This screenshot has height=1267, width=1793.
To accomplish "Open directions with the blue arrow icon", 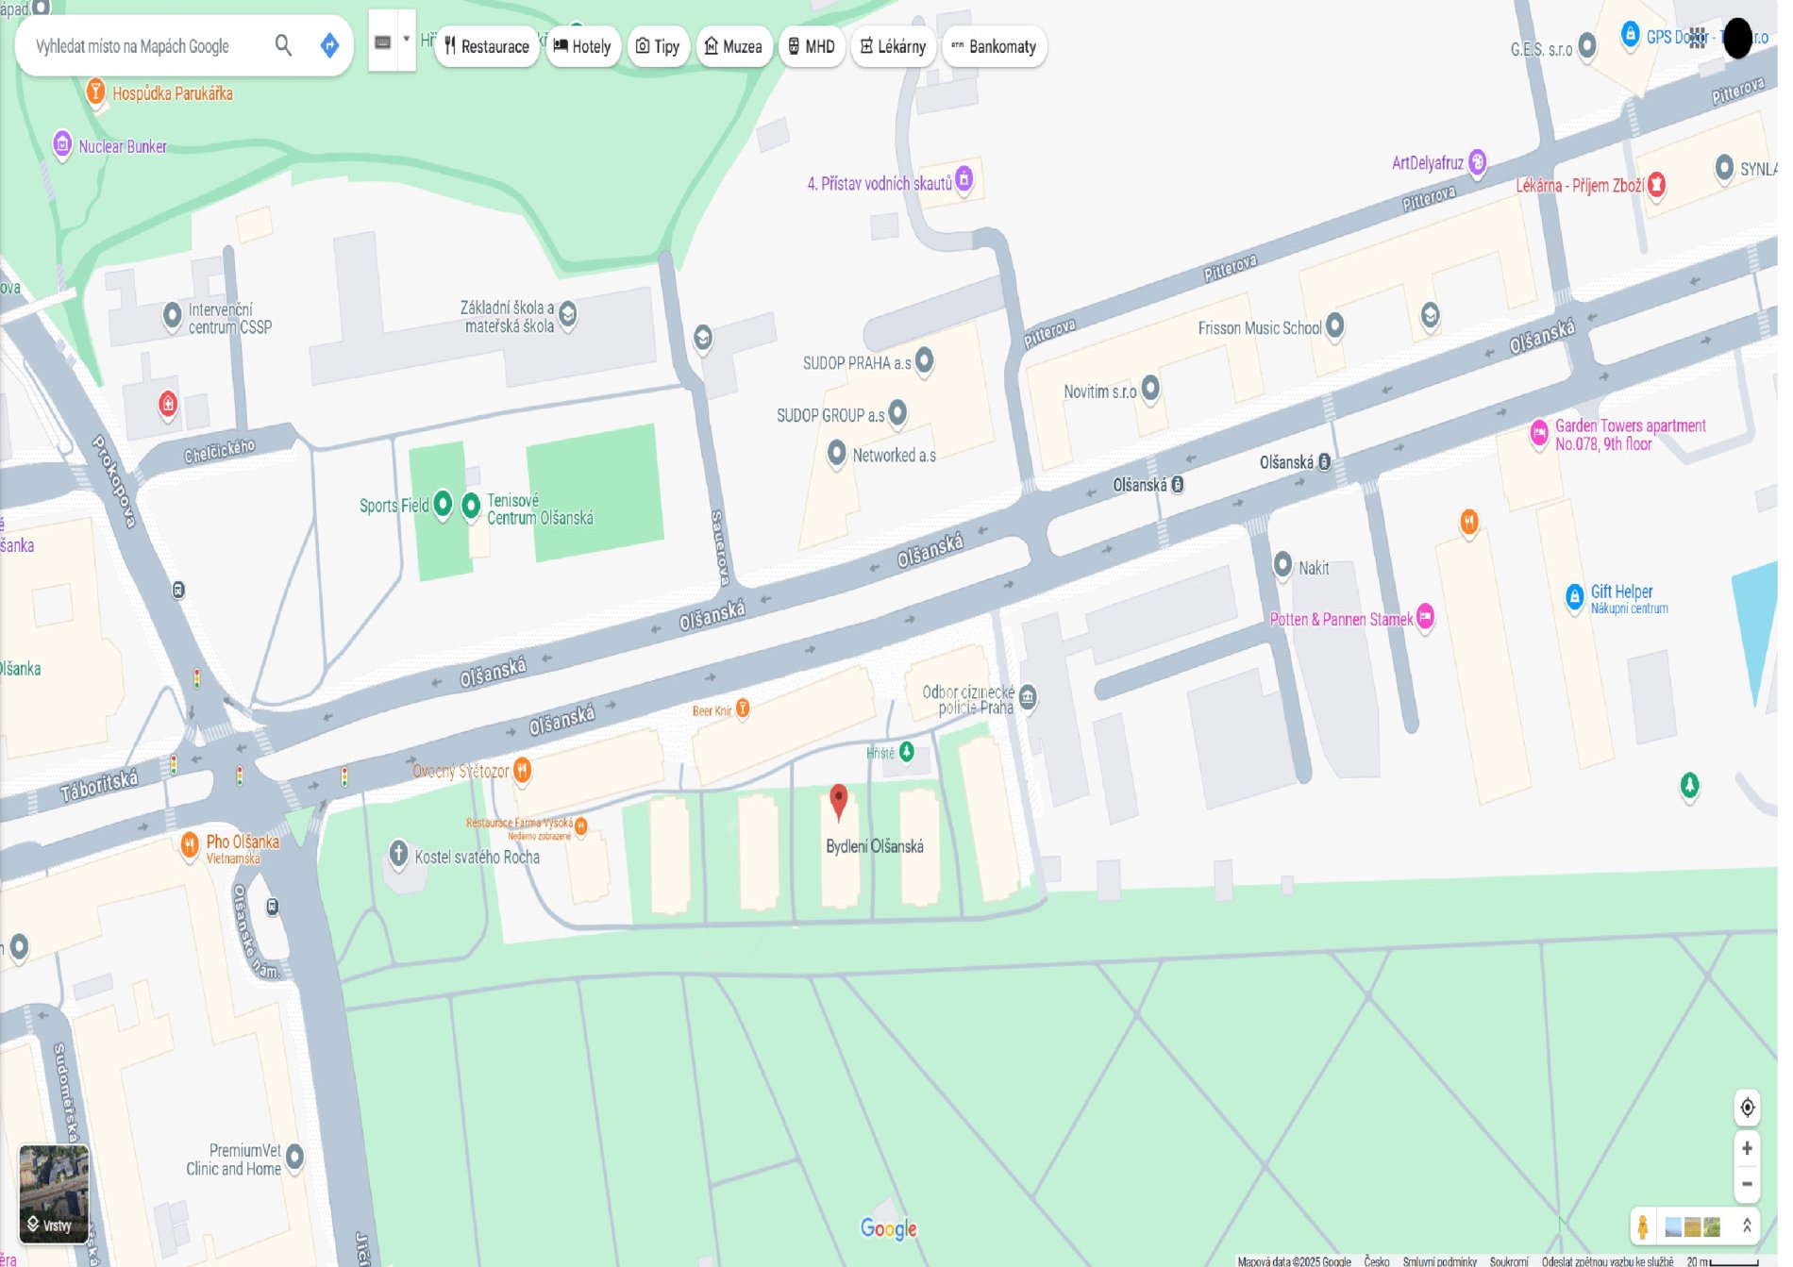I will [329, 45].
